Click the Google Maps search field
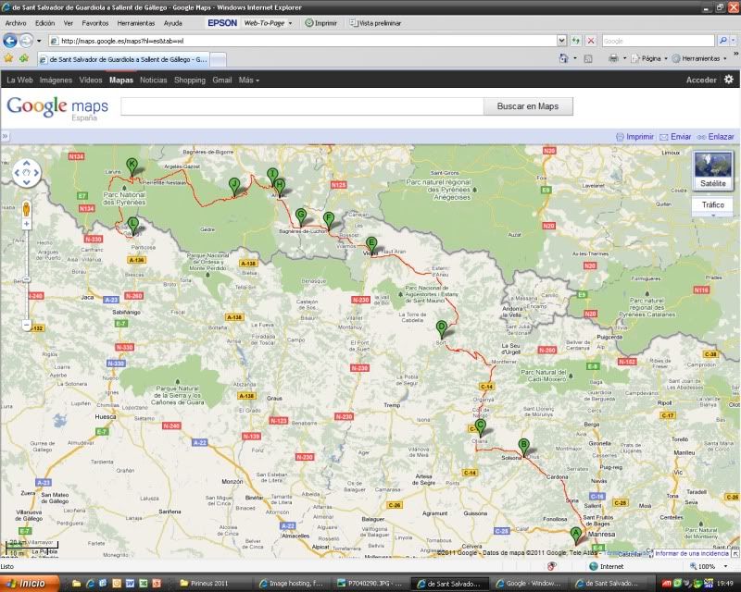Screen dimensions: 741x592 pos(302,106)
